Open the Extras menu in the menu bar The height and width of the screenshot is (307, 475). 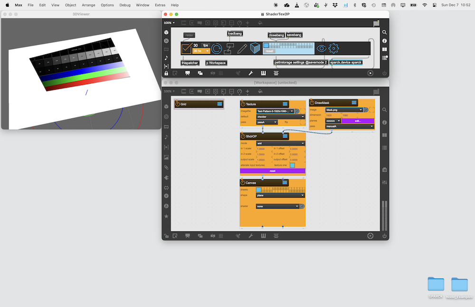click(160, 5)
